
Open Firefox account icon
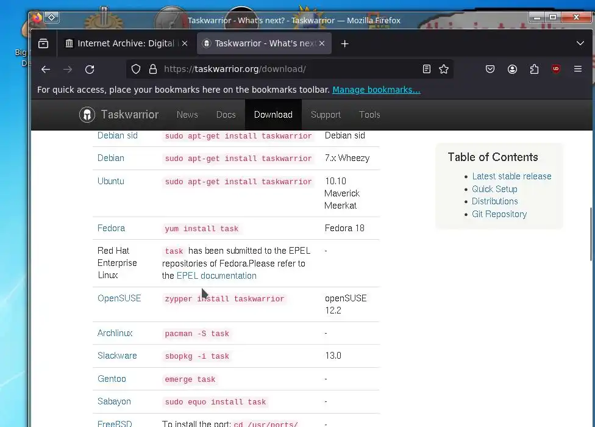coord(512,69)
